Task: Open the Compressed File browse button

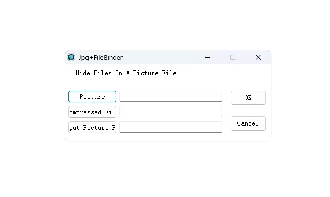Action: point(92,112)
